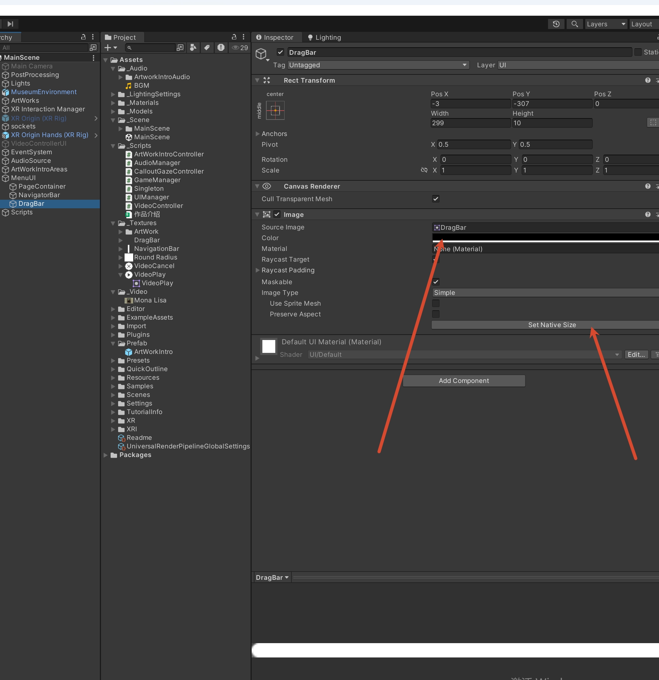Click the Material None field
Viewport: 659px width, 680px height.
(x=546, y=249)
